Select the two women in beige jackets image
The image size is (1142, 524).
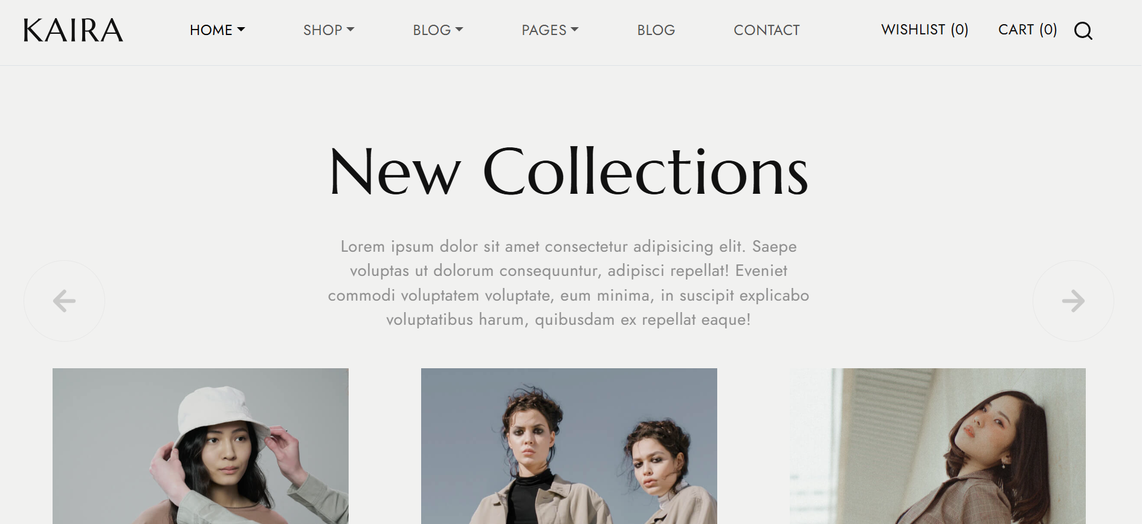(x=569, y=446)
